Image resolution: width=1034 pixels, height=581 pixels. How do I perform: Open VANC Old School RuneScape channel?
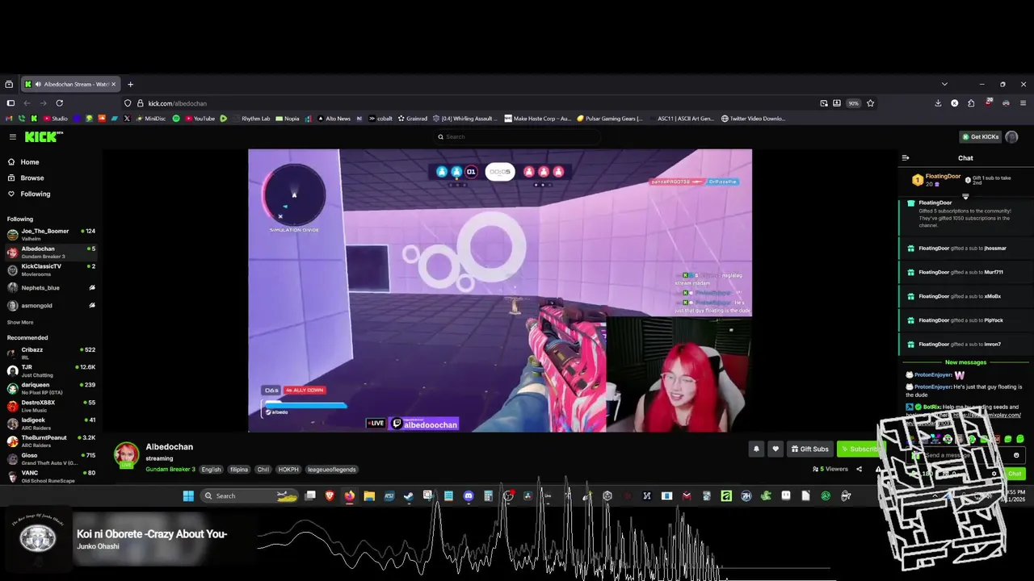[51, 476]
